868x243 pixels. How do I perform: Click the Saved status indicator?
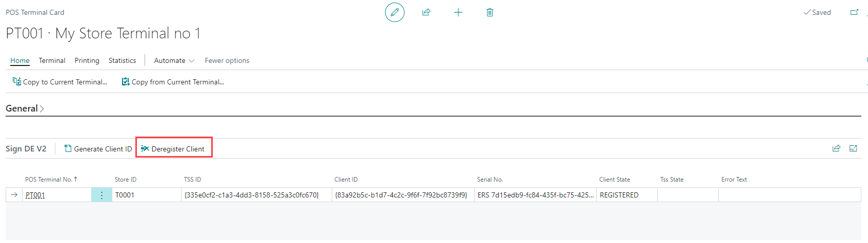[x=817, y=12]
